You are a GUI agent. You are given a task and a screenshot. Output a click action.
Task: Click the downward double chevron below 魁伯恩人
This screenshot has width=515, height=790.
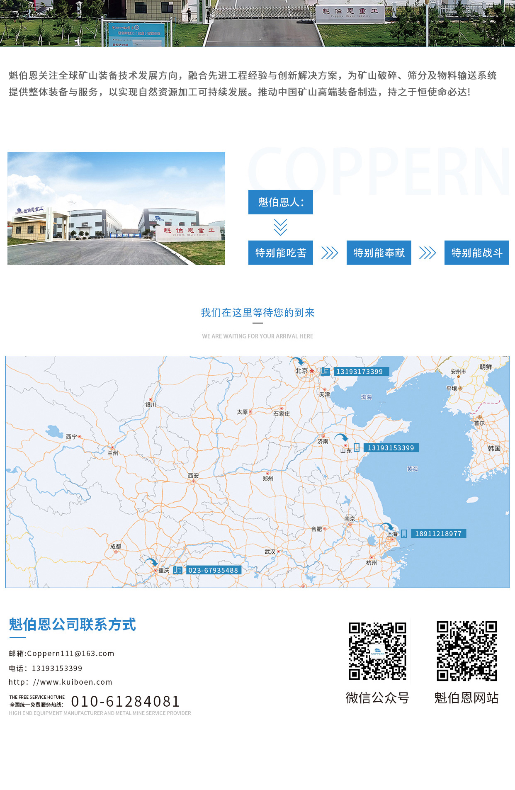pos(280,227)
